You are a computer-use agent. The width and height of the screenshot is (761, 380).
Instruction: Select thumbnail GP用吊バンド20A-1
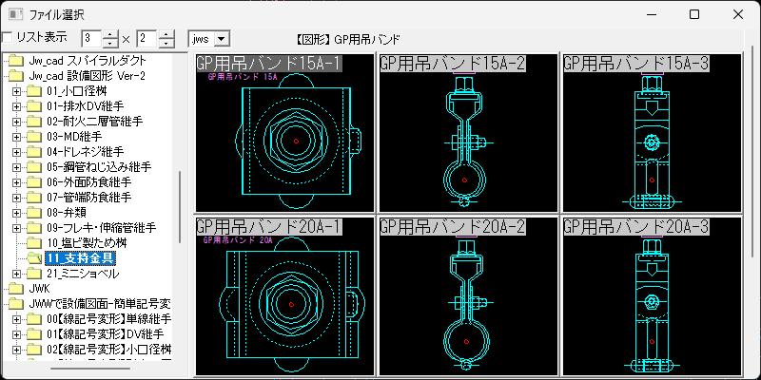pos(284,296)
